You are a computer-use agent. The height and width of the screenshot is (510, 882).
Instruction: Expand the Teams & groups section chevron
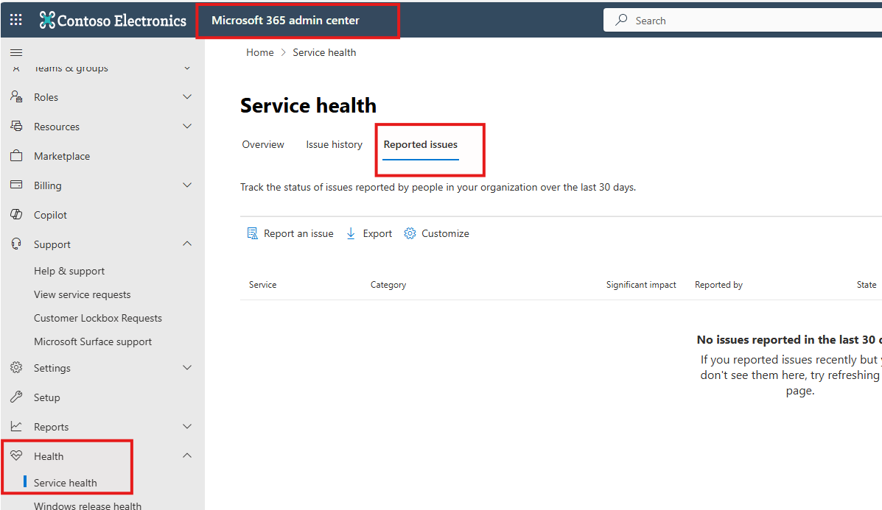point(187,68)
